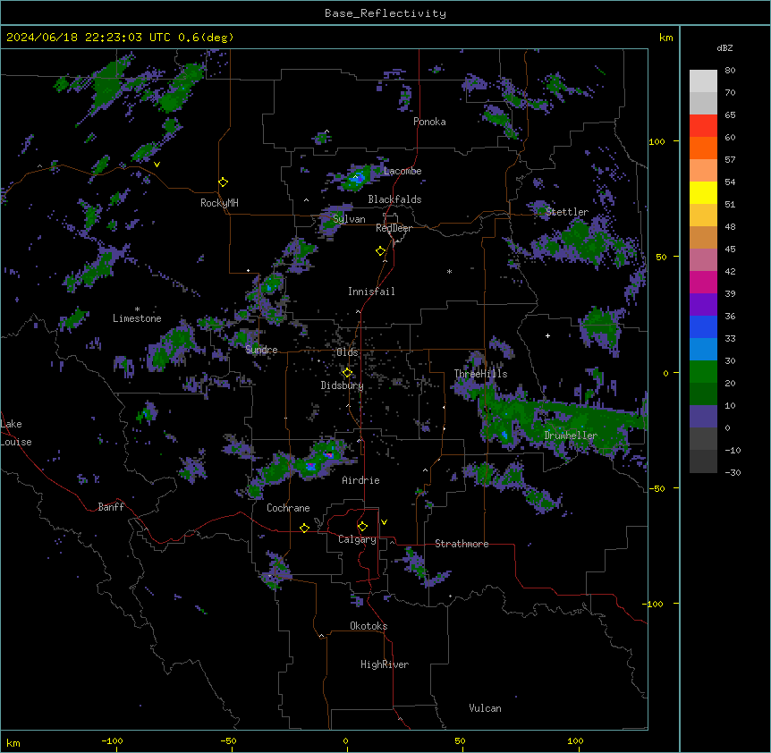Select the yellow diamond marker below Cochrane
771x753 pixels.
click(304, 528)
